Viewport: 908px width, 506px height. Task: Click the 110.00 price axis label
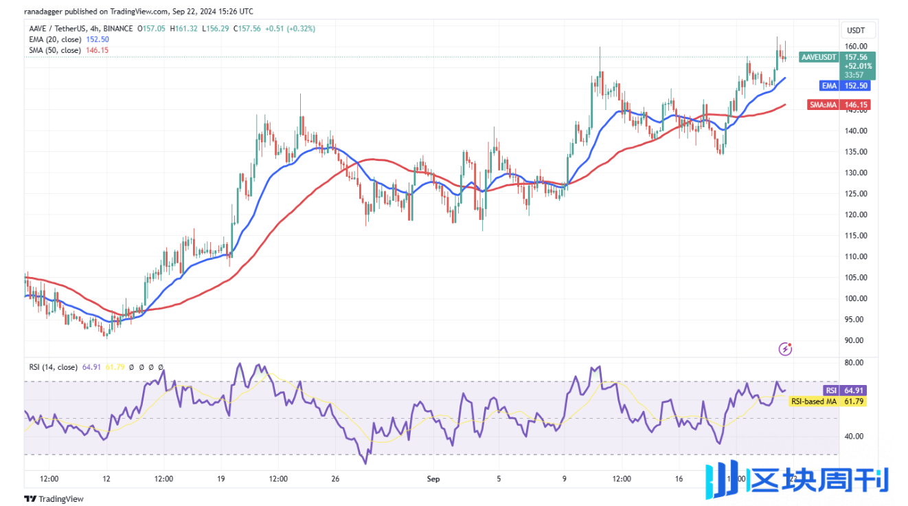(x=856, y=256)
